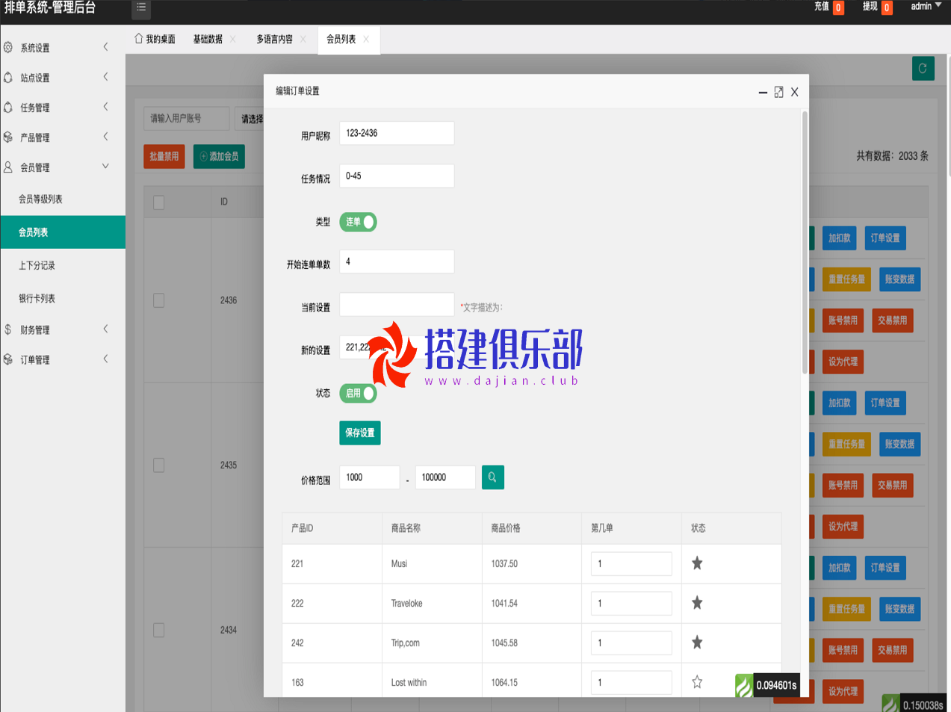Close the 会员列表 tab via its X

(x=366, y=40)
